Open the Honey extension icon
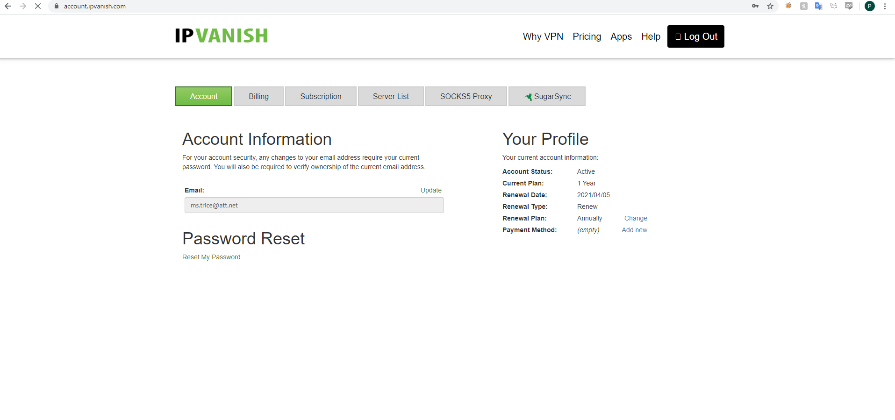Screen dimensions: 895x420 coord(804,6)
